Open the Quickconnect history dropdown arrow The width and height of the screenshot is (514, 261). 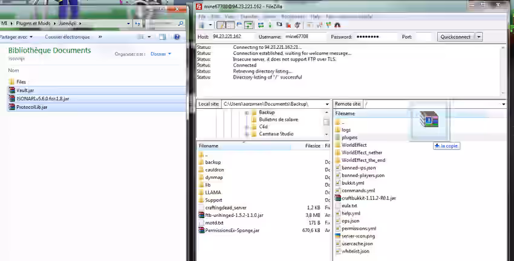[478, 37]
